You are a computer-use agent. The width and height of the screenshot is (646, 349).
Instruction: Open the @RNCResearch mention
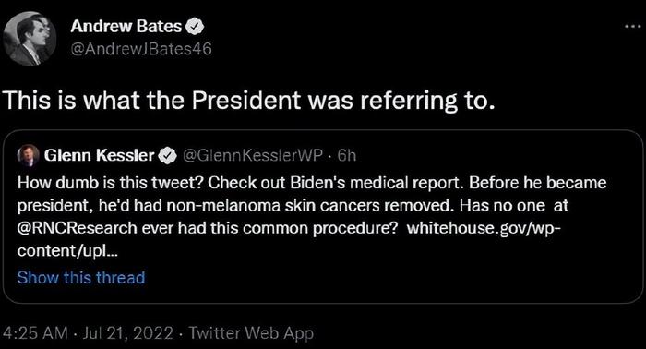click(x=77, y=228)
